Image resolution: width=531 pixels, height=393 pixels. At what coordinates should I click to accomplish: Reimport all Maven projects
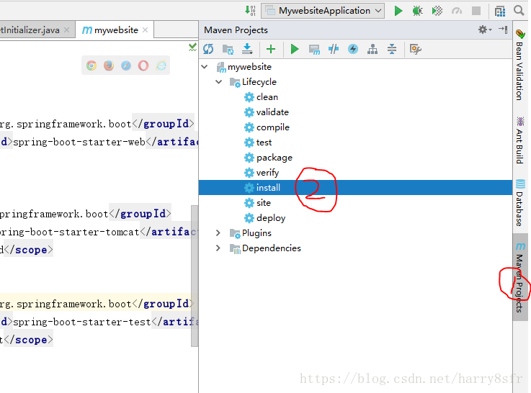[208, 50]
